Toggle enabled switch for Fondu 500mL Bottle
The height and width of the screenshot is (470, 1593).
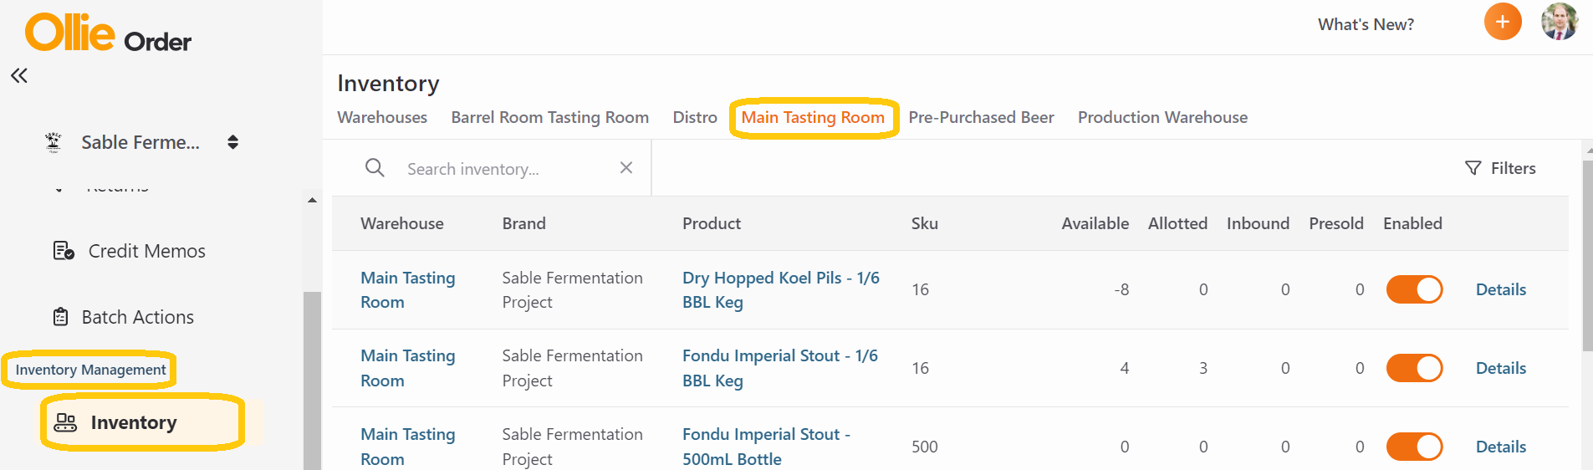[x=1414, y=447]
